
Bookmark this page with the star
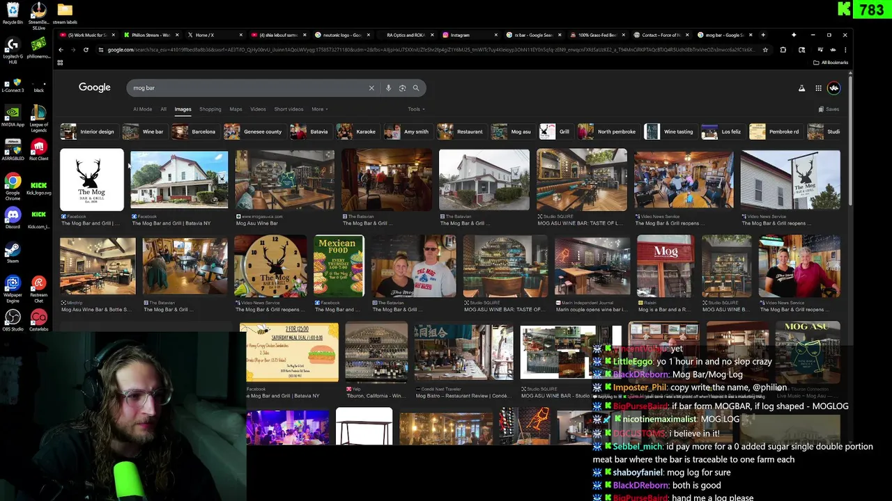(765, 50)
